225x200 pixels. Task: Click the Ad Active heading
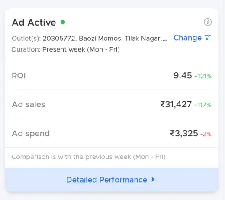pos(34,23)
